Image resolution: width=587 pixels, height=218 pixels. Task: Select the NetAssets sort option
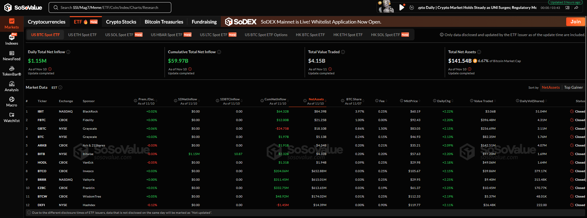551,87
